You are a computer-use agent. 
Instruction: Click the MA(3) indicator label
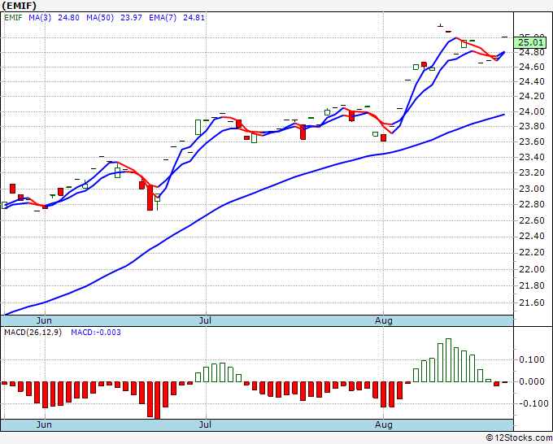(x=40, y=18)
